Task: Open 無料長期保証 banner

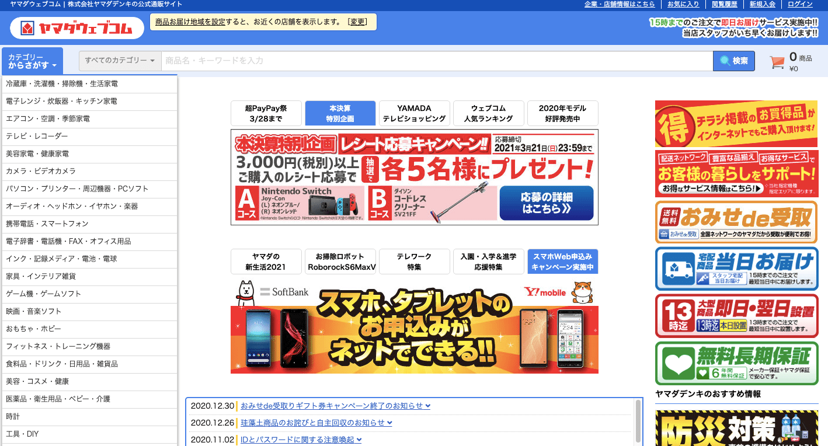Action: tap(736, 363)
